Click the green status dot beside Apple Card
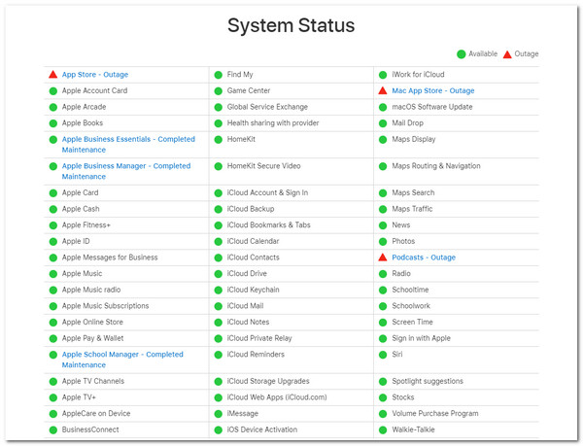The height and width of the screenshot is (446, 583). point(53,193)
